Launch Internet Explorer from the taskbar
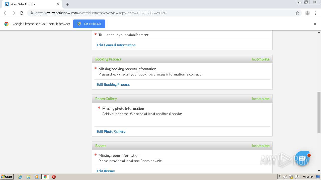The image size is (321, 180). point(20,177)
